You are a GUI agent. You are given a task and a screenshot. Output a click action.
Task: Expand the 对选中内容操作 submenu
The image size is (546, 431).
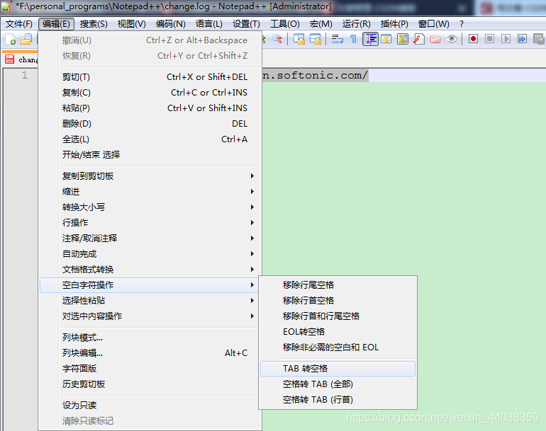point(150,316)
